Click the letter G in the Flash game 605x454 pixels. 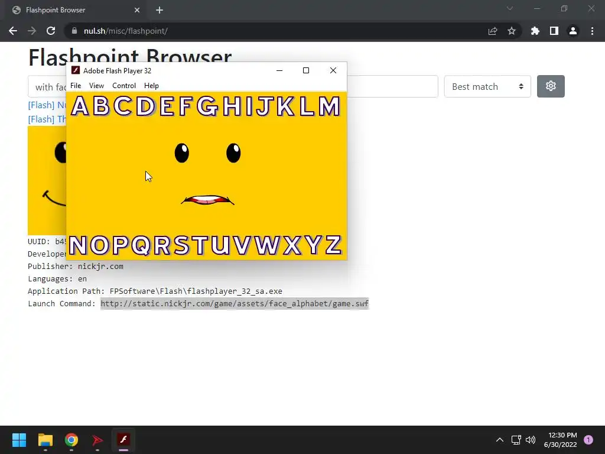coord(207,106)
